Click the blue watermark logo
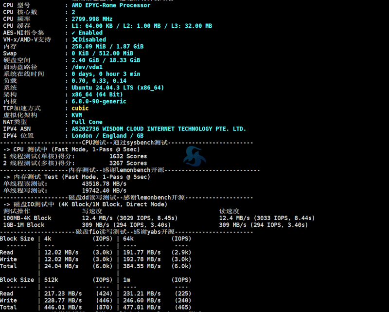The width and height of the screenshot is (389, 312). [194, 156]
